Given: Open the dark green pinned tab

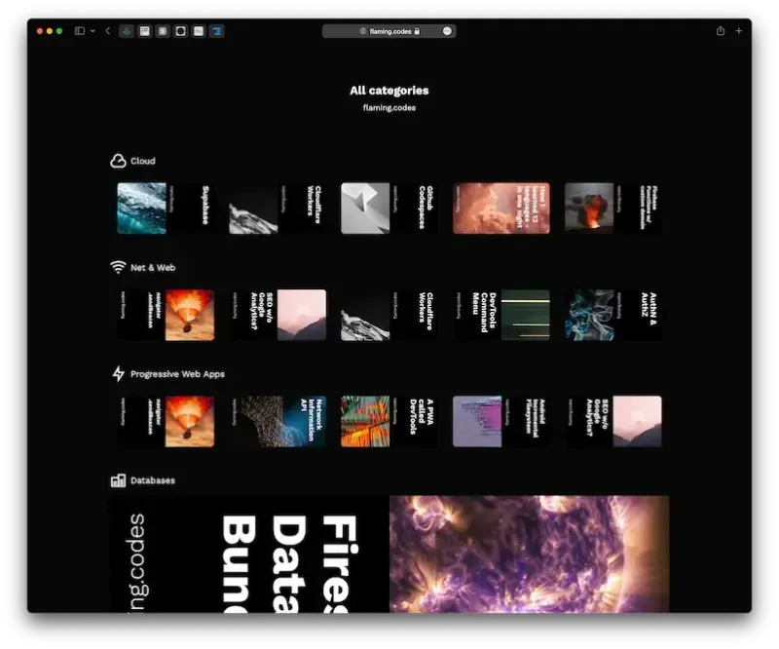Looking at the screenshot, I should pos(127,31).
